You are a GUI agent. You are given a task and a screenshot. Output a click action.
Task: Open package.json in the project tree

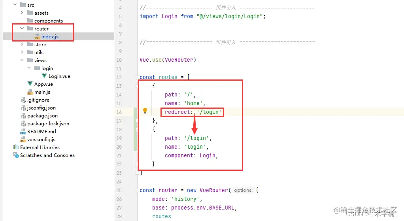43,116
